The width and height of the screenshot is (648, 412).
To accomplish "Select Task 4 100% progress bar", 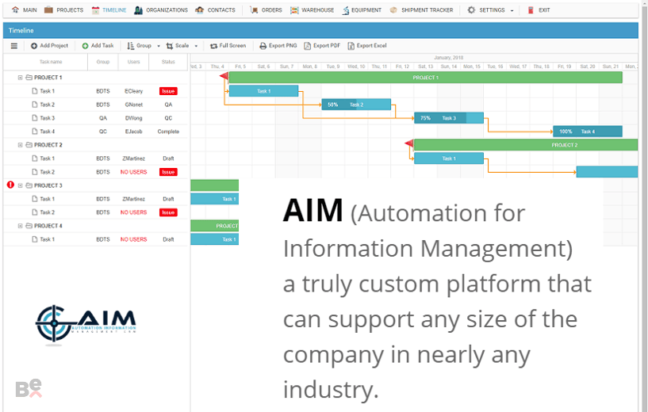I will tap(588, 132).
